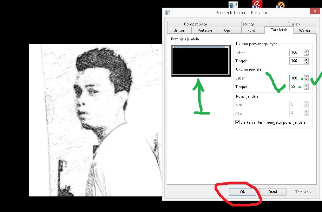
Task: Click the system menu icon of the Properti dialog
Action: (167, 12)
